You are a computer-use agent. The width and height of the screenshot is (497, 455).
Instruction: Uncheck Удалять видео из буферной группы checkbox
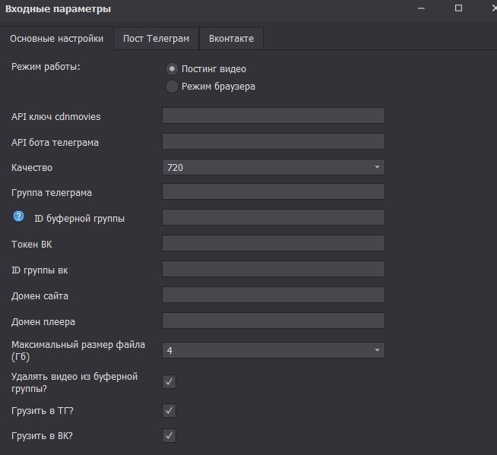point(169,381)
